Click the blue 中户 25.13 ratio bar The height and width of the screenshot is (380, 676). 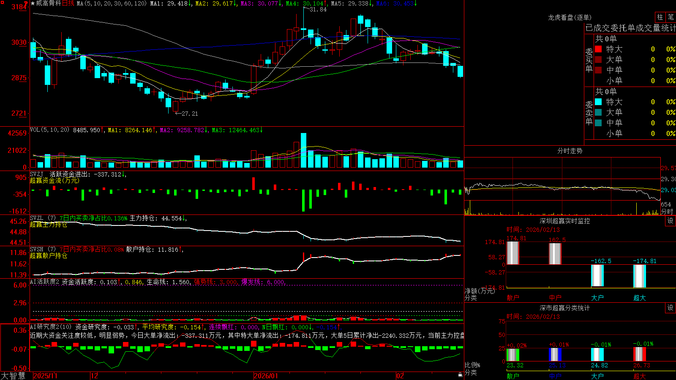click(x=555, y=354)
